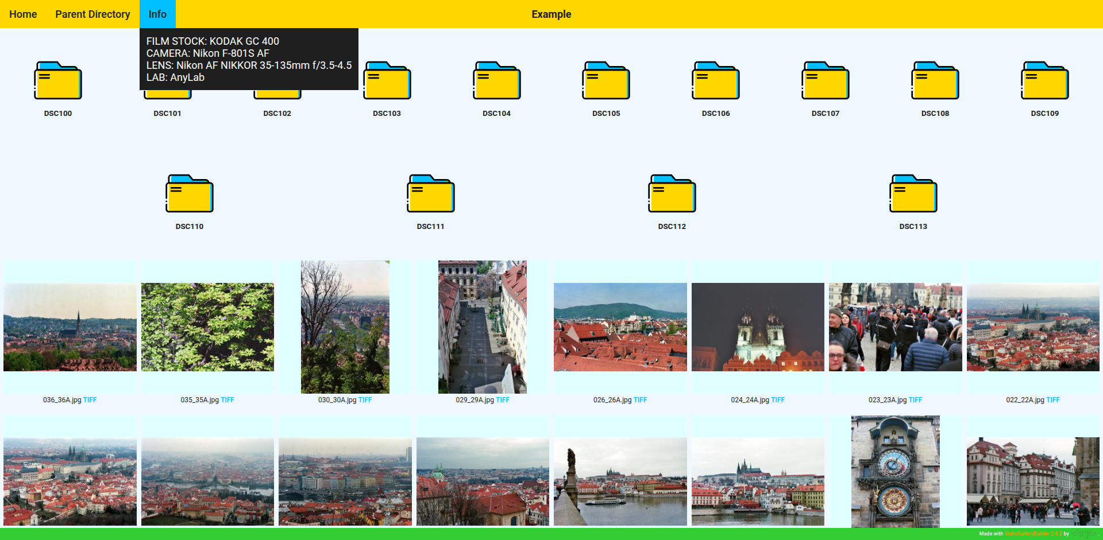Go to Parent Directory
The image size is (1103, 540).
pyautogui.click(x=92, y=14)
